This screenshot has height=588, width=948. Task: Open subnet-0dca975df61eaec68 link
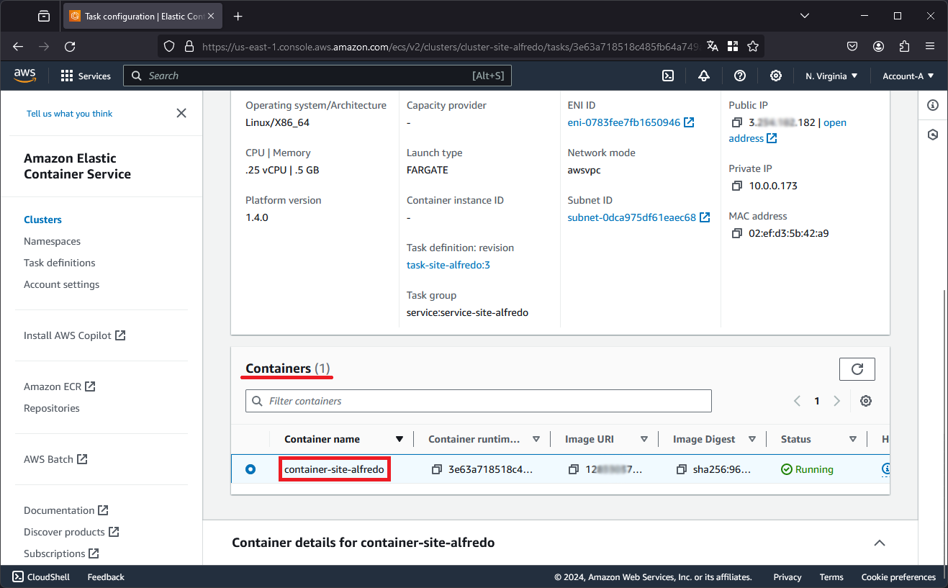coord(638,217)
